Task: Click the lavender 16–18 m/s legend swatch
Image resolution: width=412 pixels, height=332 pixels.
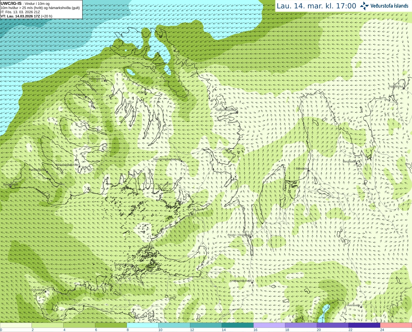Action: [x=269, y=325]
